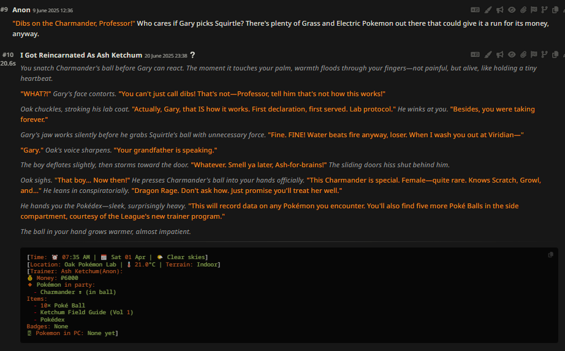The image size is (565, 351).
Task: Click the 20 June 2025 23:38 timestamp
Action: point(165,56)
